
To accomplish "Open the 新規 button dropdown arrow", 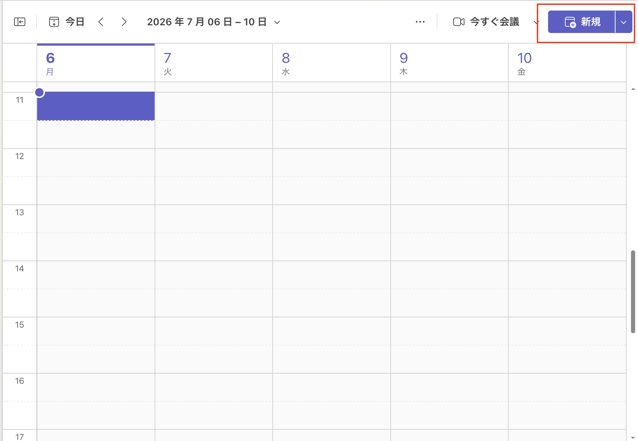I will (x=624, y=22).
